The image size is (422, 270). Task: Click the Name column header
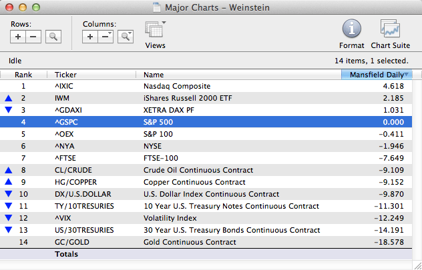154,75
